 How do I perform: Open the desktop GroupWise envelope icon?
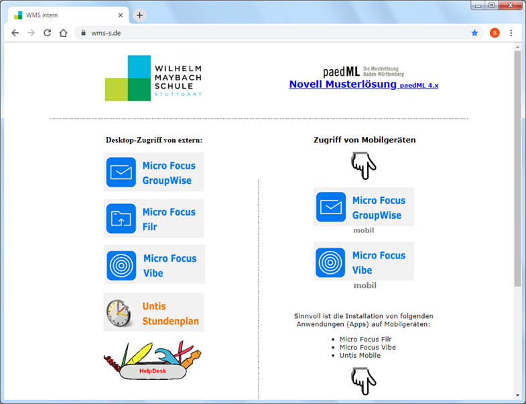(x=121, y=172)
